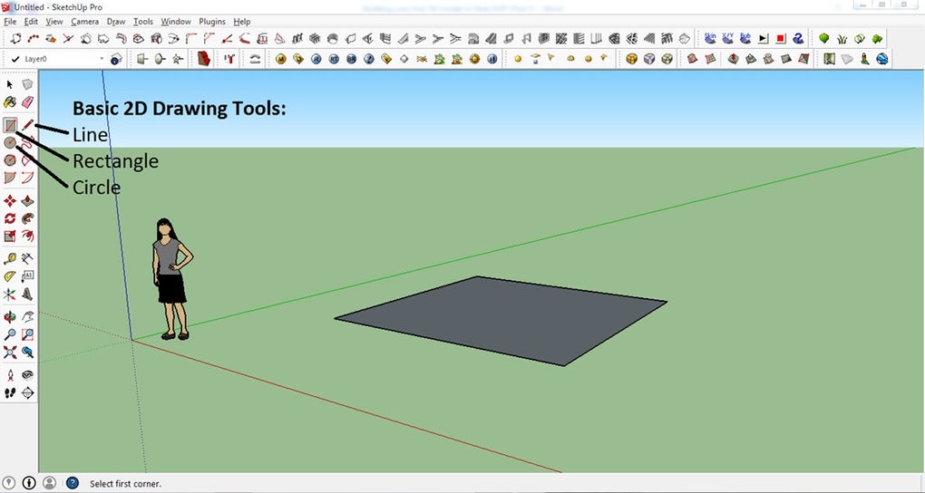This screenshot has width=925, height=493.
Task: Select the Move tool
Action: click(x=10, y=201)
